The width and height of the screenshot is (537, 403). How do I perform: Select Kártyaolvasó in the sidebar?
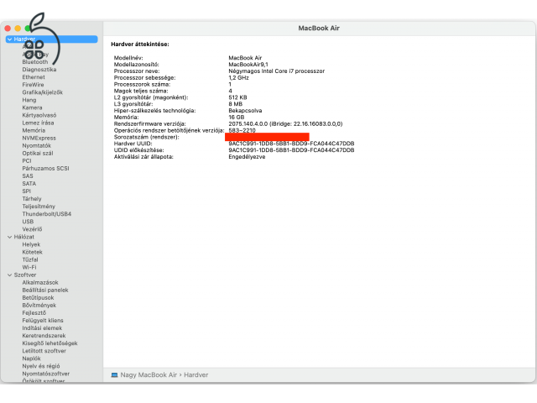click(x=39, y=115)
